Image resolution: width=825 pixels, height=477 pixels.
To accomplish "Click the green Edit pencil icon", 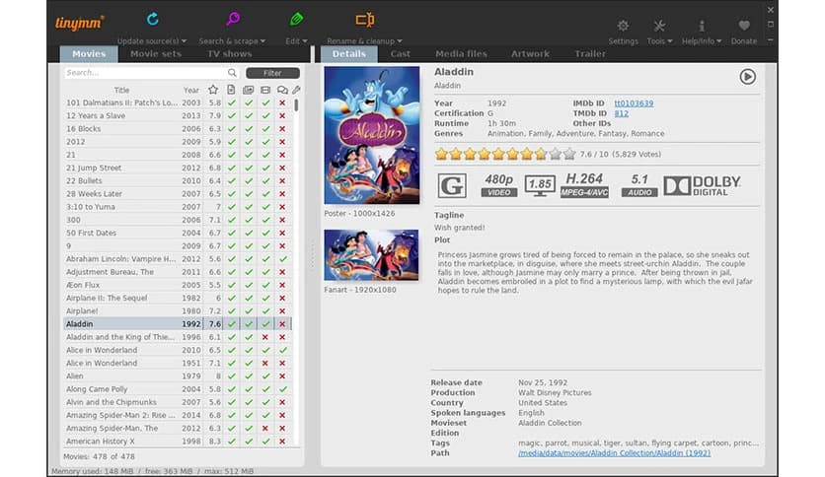I will (x=296, y=20).
